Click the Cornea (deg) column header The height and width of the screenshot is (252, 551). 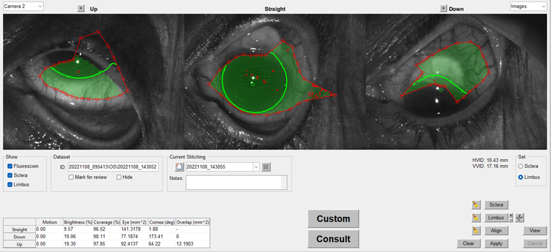point(161,222)
